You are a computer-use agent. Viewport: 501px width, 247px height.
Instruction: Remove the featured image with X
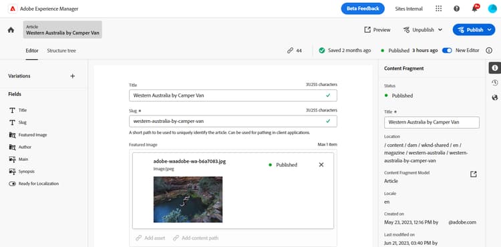[321, 165]
